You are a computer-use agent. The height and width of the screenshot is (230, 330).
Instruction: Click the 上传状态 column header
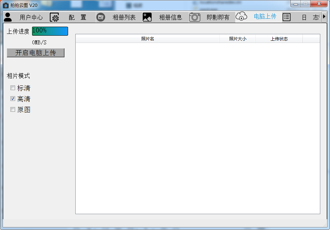pyautogui.click(x=279, y=39)
